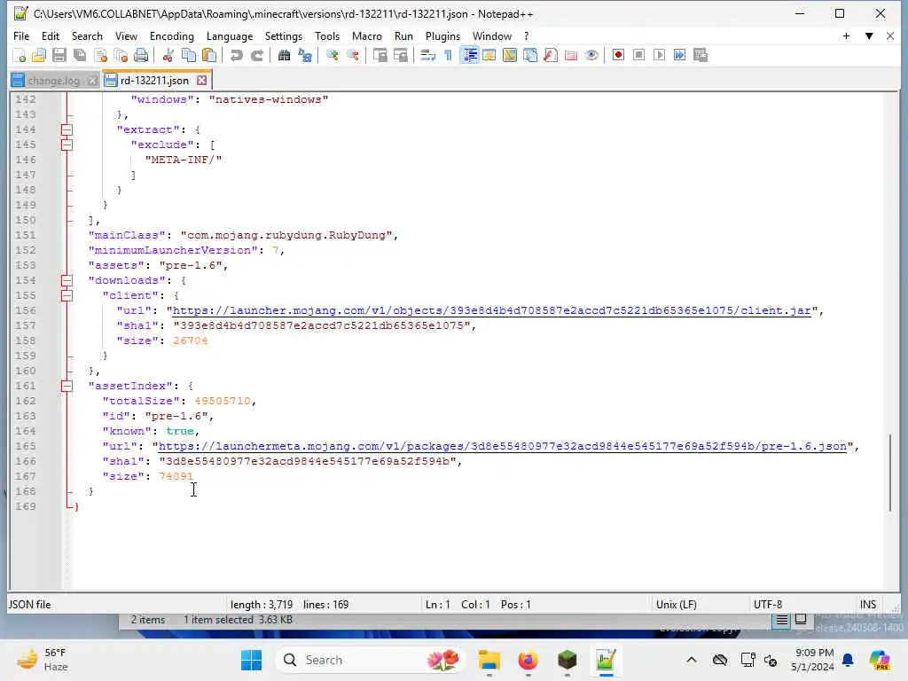
Task: Open the tab list dropdown arrow
Action: tap(869, 35)
